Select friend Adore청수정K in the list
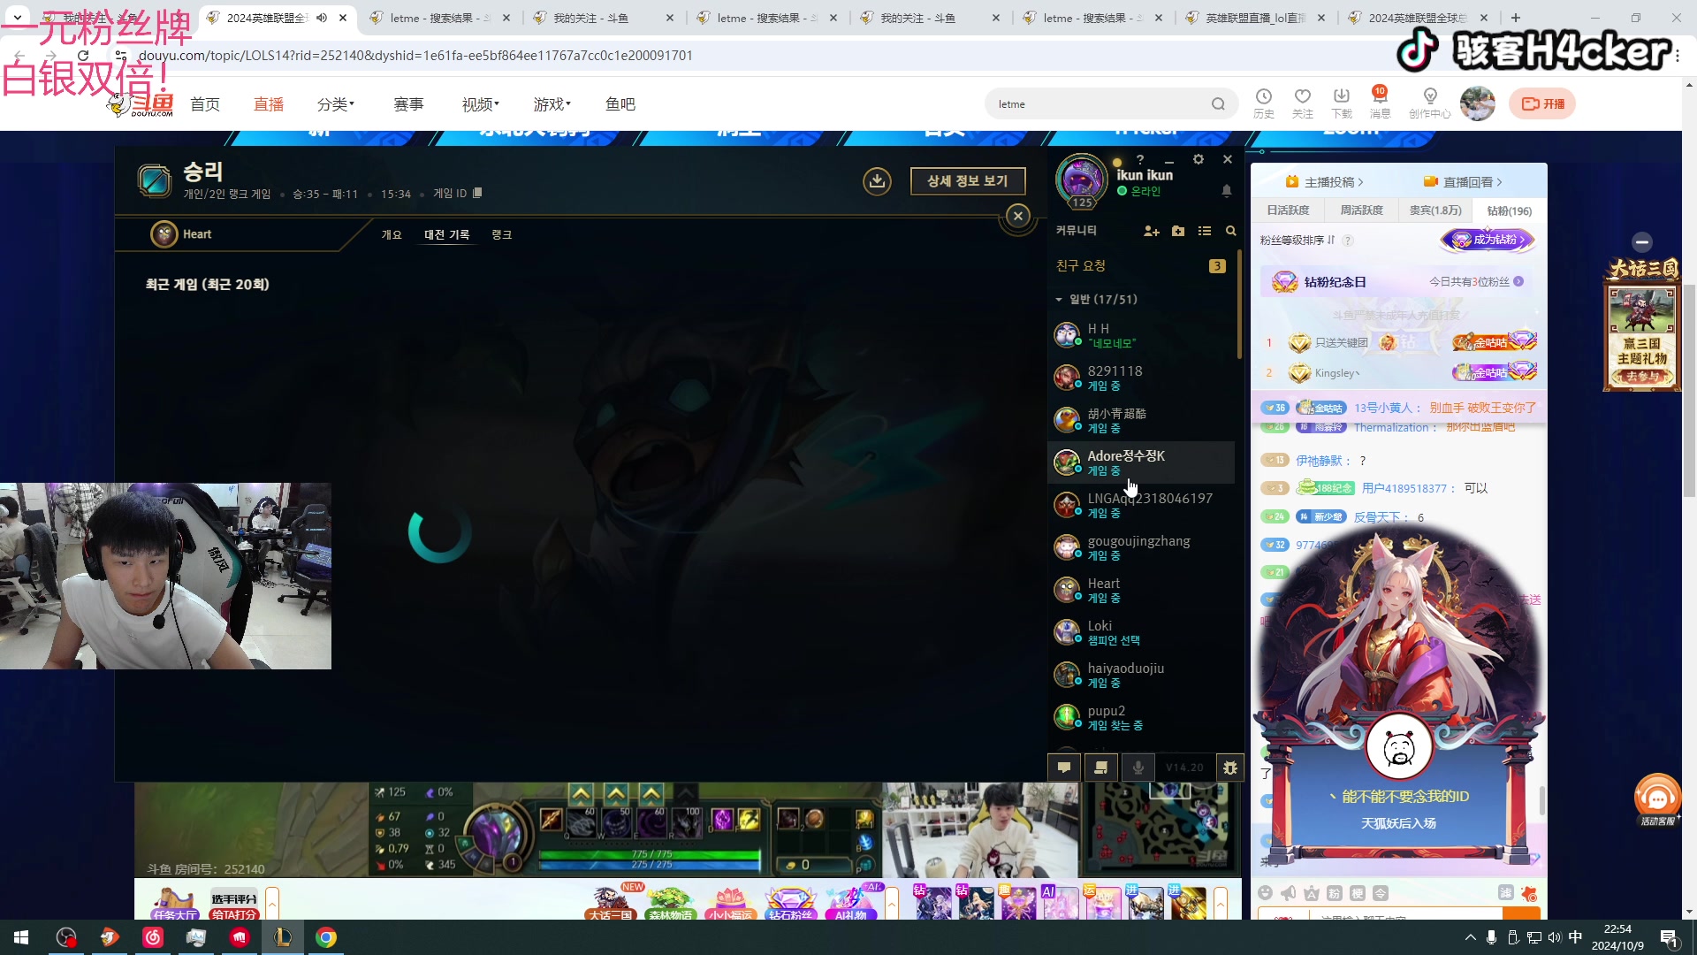The height and width of the screenshot is (955, 1697). 1141,462
